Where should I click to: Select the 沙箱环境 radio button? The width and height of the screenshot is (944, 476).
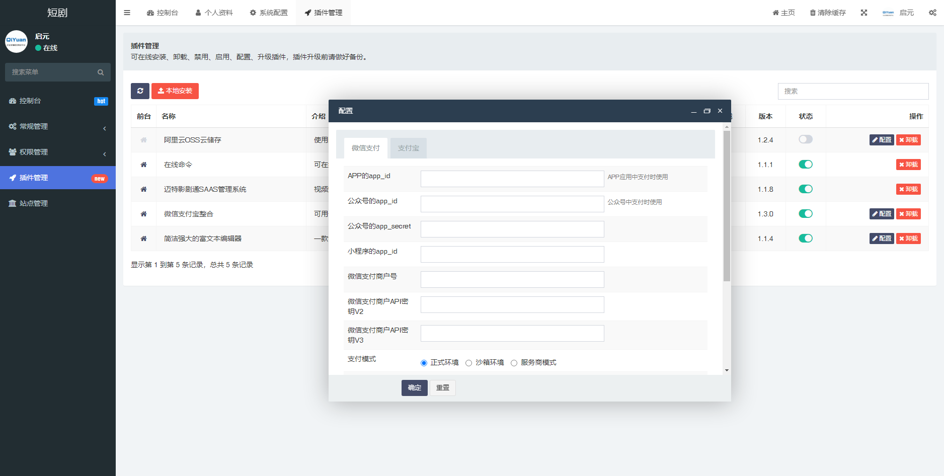click(x=468, y=363)
